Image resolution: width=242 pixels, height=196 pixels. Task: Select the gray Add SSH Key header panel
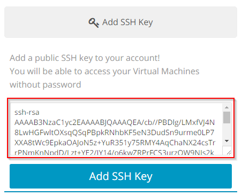(x=120, y=22)
